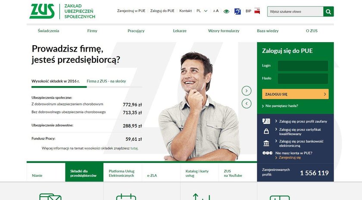Open the Świadczenia menu
Image resolution: width=362 pixels, height=200 pixels.
tap(48, 31)
